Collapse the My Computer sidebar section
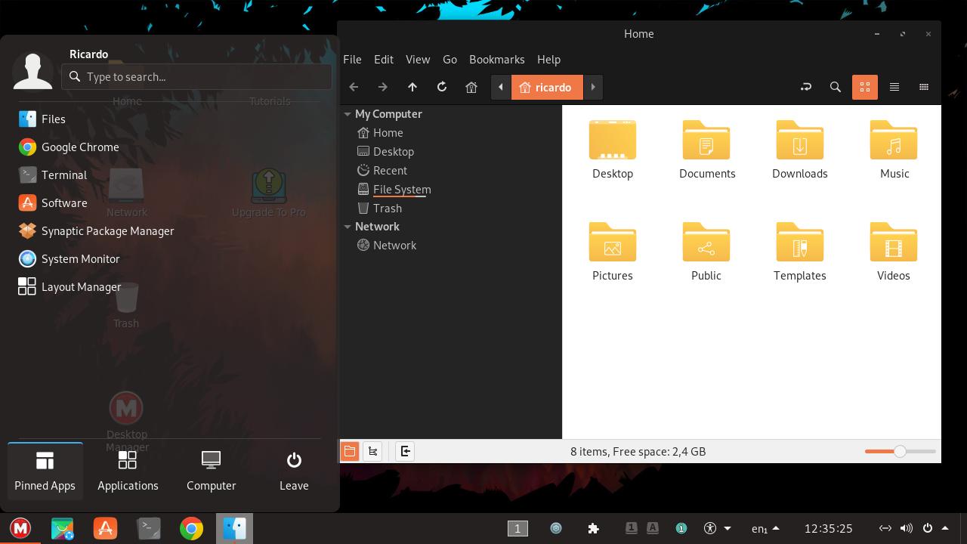Image resolution: width=967 pixels, height=544 pixels. [x=348, y=114]
